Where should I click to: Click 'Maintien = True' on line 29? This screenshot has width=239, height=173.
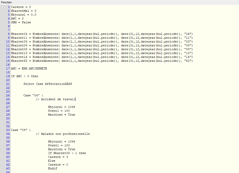click(62, 115)
